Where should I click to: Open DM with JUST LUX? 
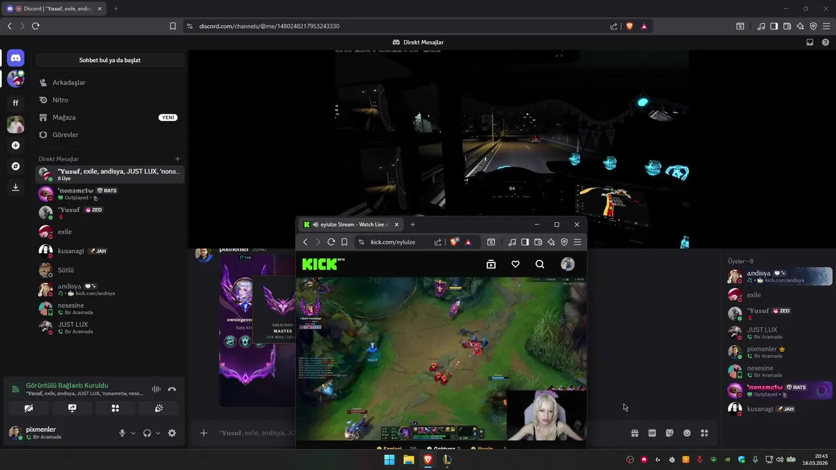[x=110, y=328]
